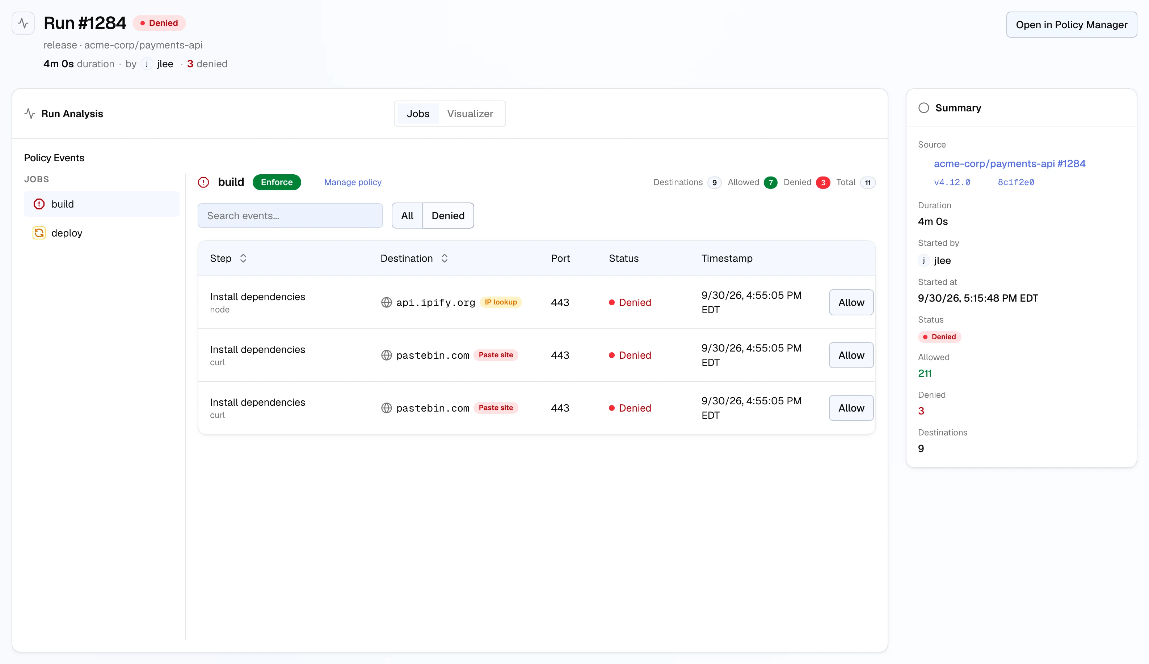The width and height of the screenshot is (1149, 664).
Task: Open in Policy Manager
Action: (x=1072, y=25)
